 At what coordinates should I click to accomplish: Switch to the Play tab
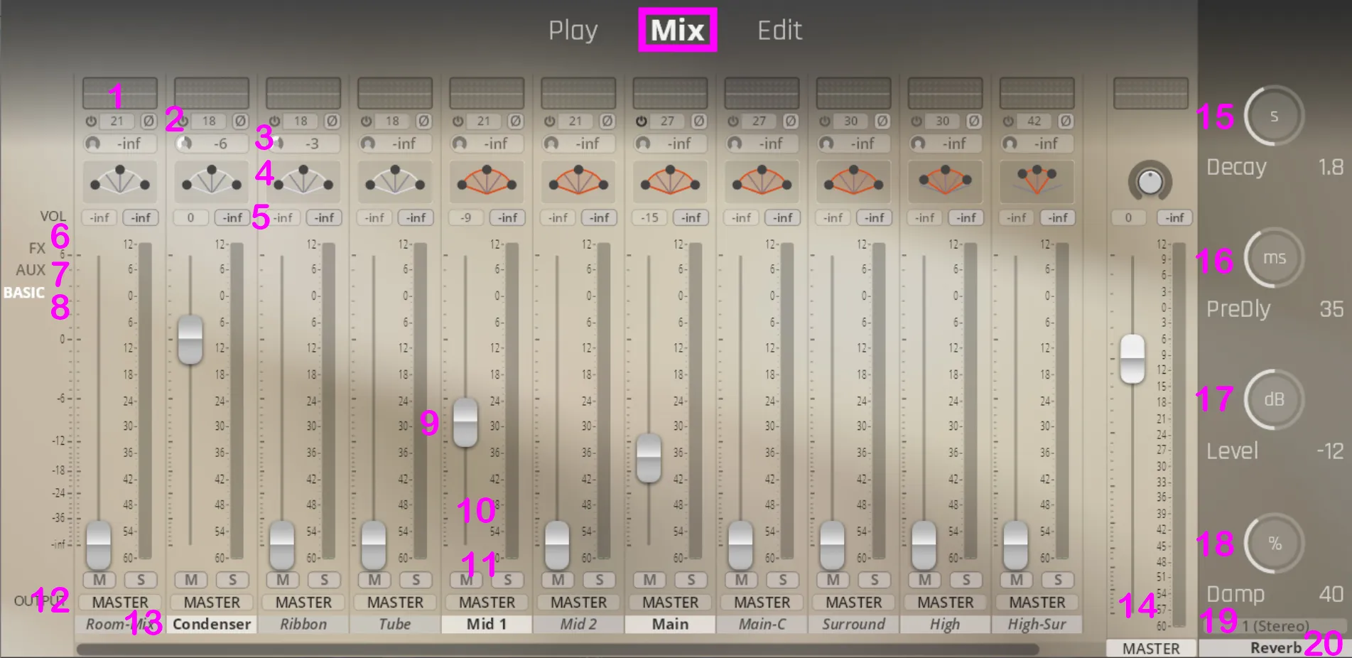click(x=573, y=31)
